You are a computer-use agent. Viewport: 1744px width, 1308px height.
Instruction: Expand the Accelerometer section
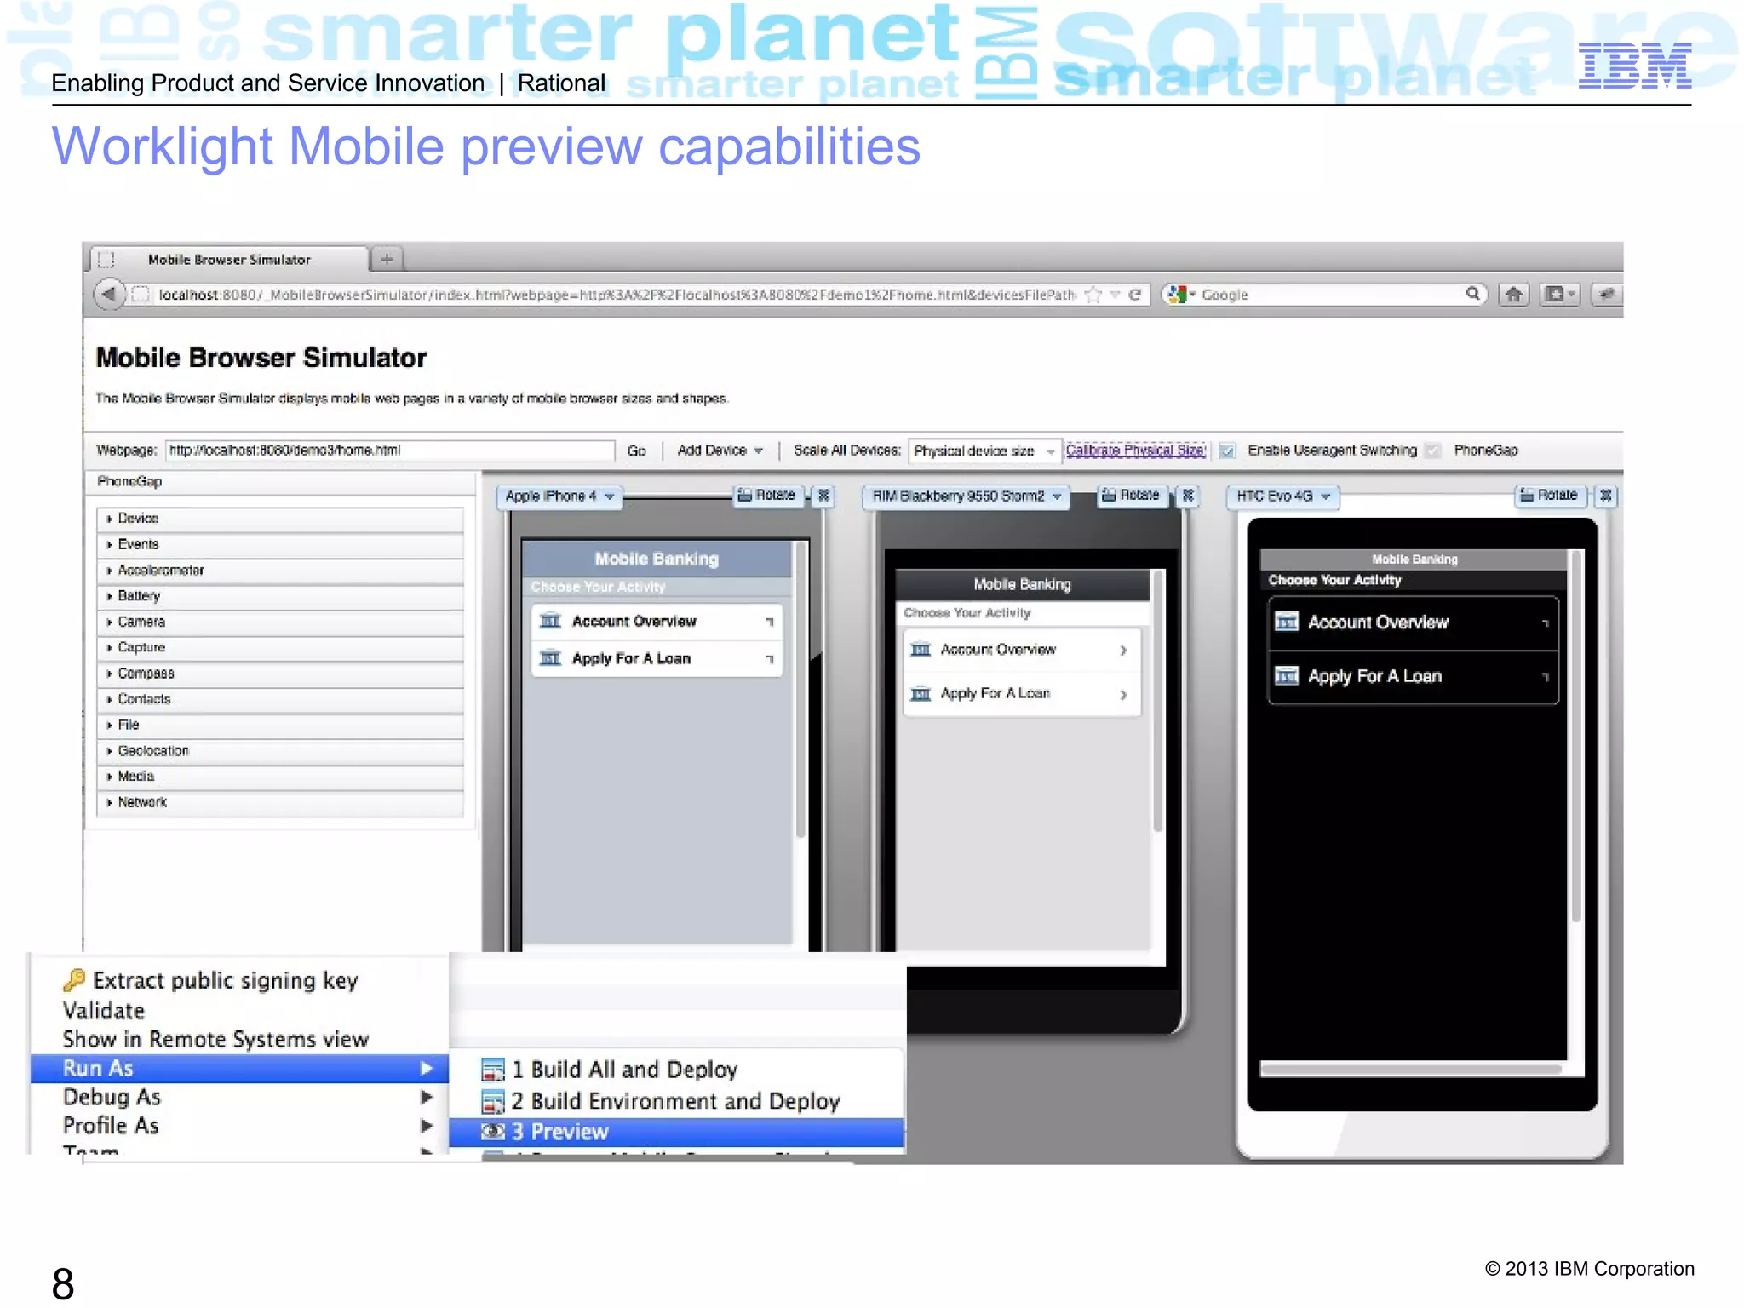point(280,571)
